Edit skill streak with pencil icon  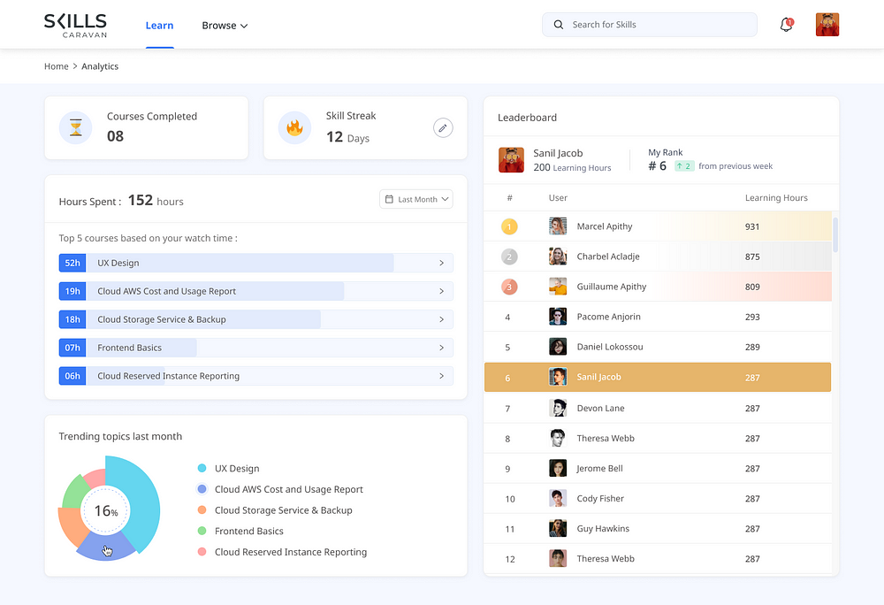(x=443, y=128)
